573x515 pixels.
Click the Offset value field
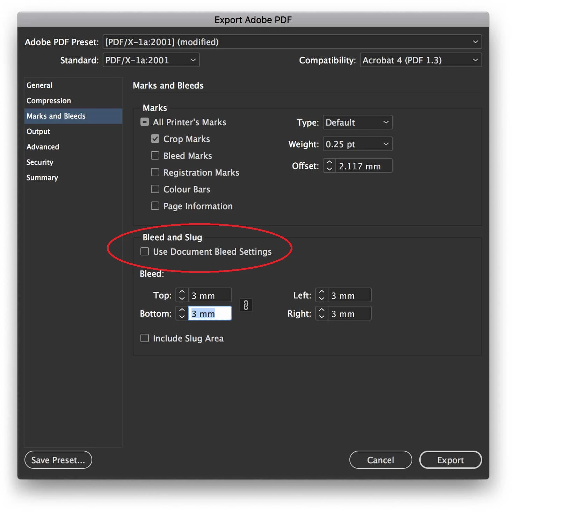[x=364, y=166]
